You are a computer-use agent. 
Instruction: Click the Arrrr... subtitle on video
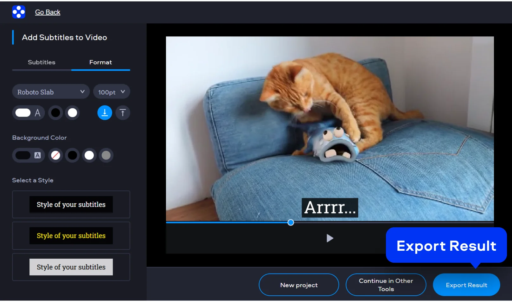click(330, 208)
